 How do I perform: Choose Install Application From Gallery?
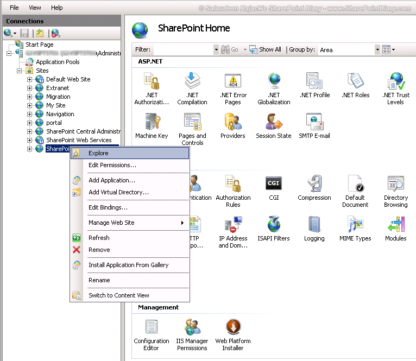click(x=130, y=265)
